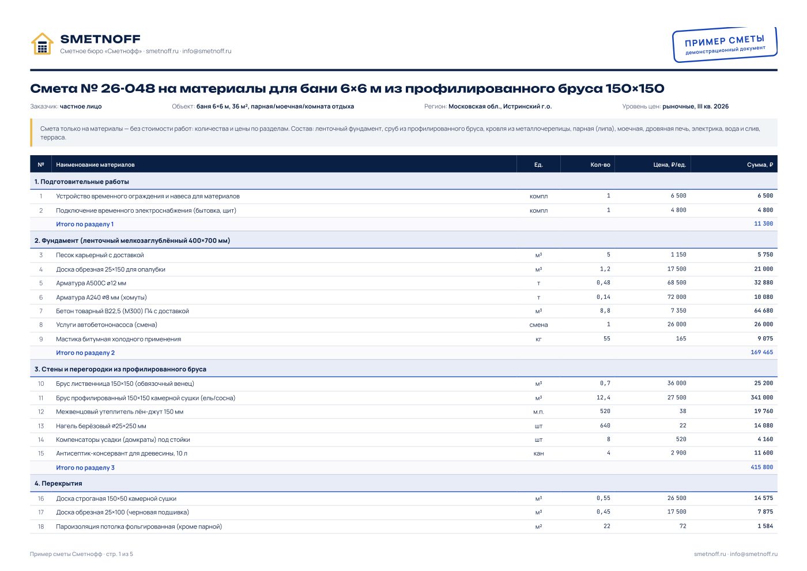Click section heading '4. Перекрытия'

(x=403, y=483)
